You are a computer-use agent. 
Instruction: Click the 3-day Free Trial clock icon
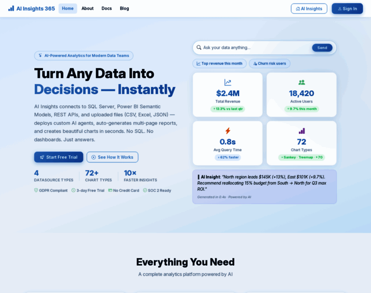[73, 190]
